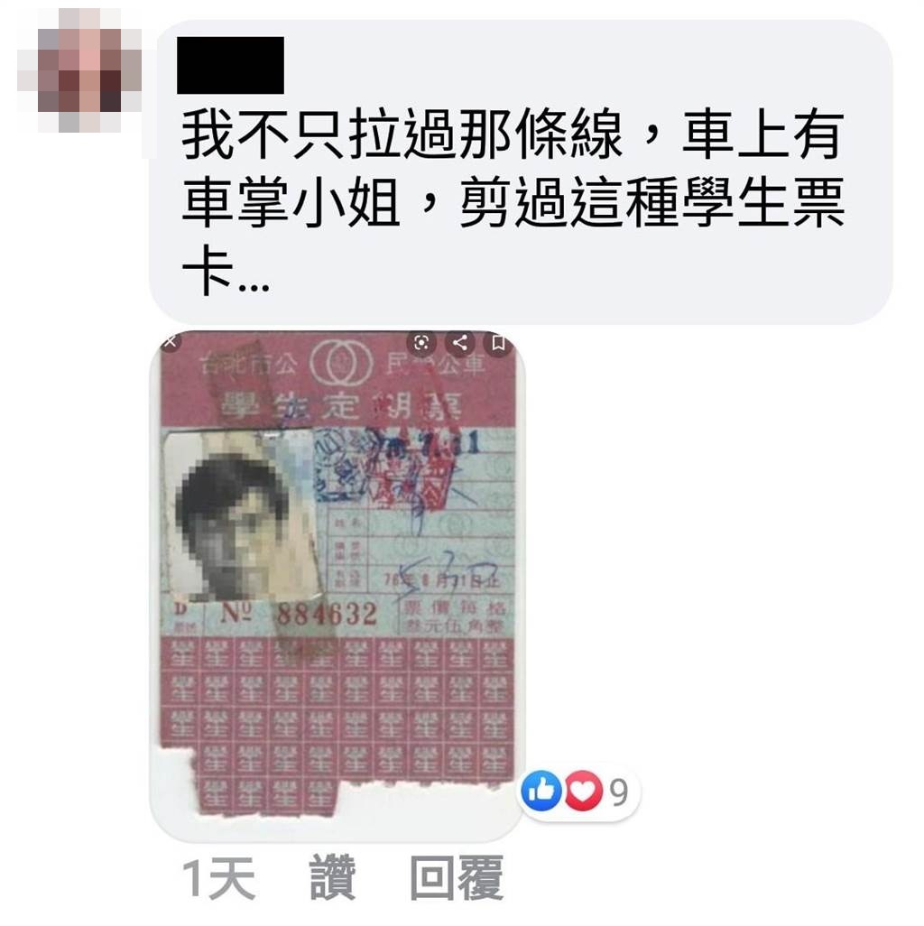Click the X icon on the ticket image
Image resolution: width=924 pixels, height=926 pixels.
click(170, 341)
